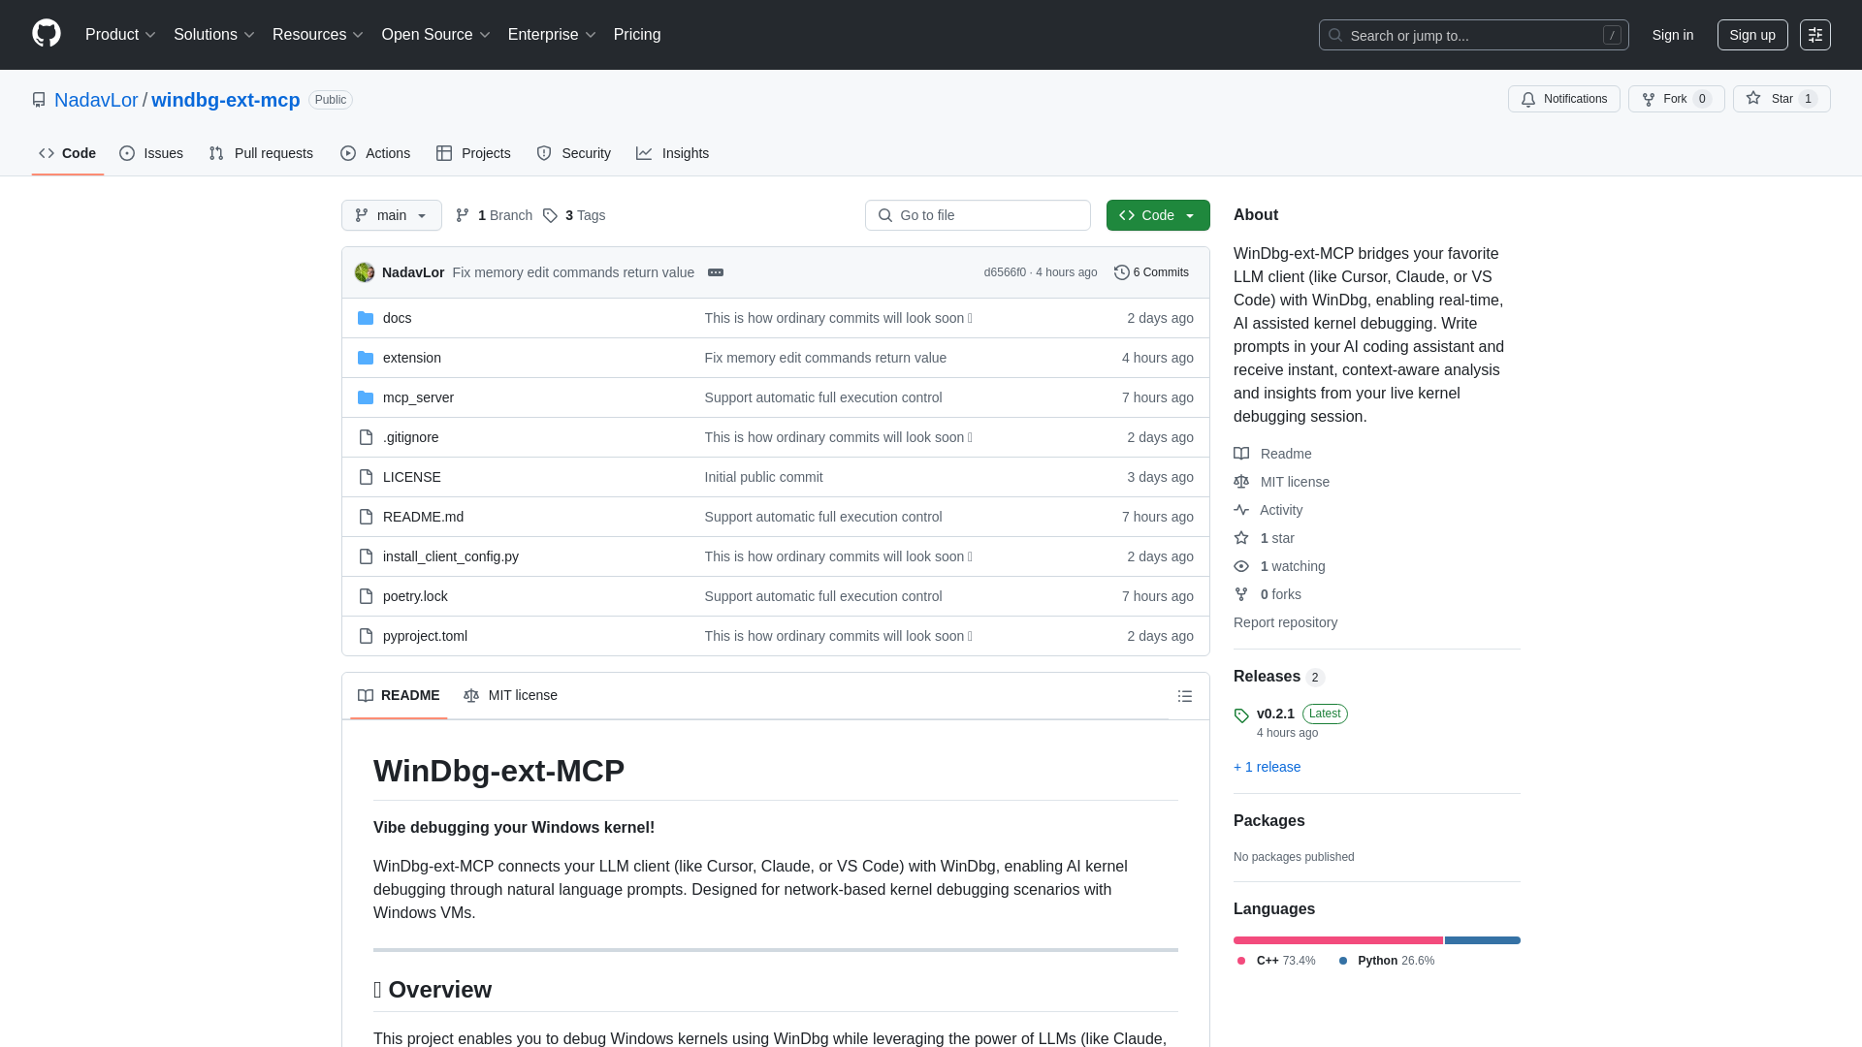This screenshot has width=1862, height=1047.
Task: Expand the Solutions menu
Action: (214, 35)
